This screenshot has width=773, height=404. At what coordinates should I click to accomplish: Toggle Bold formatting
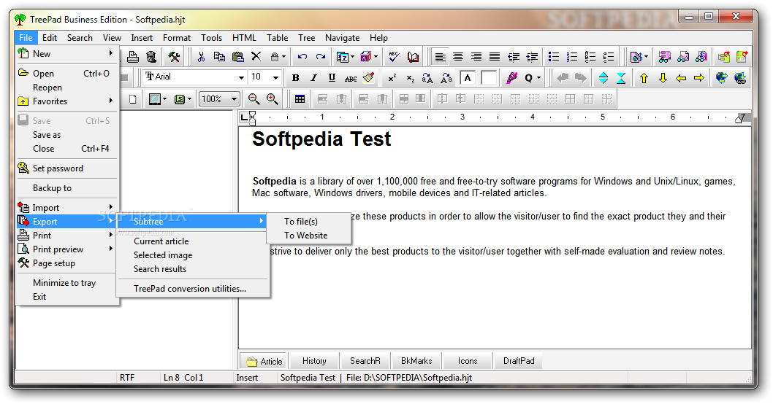click(x=296, y=78)
